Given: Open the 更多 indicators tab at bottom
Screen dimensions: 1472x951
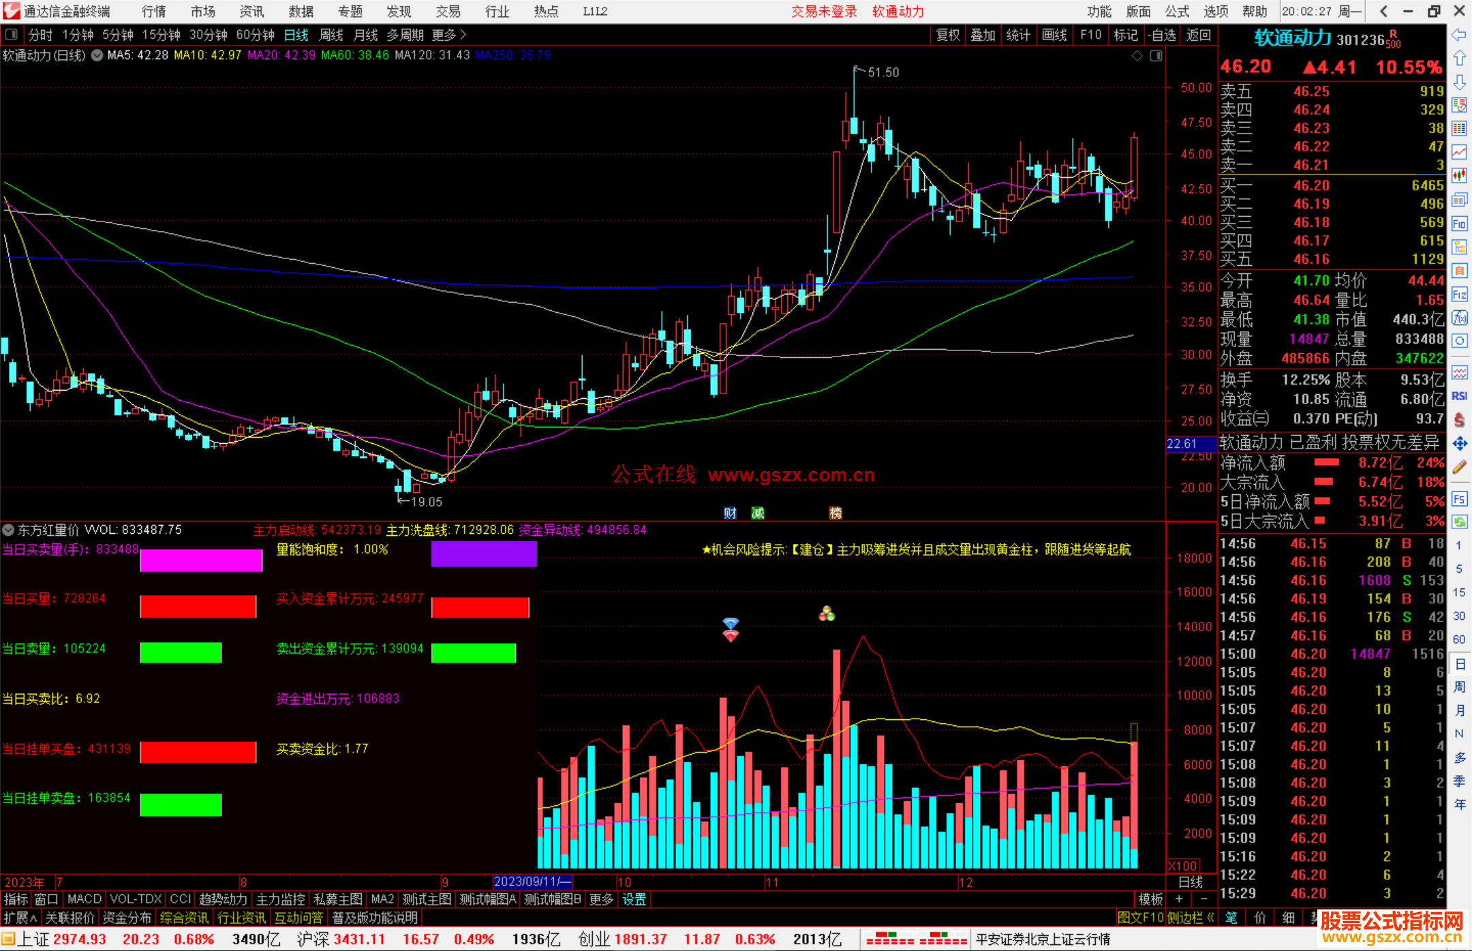Looking at the screenshot, I should tap(601, 899).
